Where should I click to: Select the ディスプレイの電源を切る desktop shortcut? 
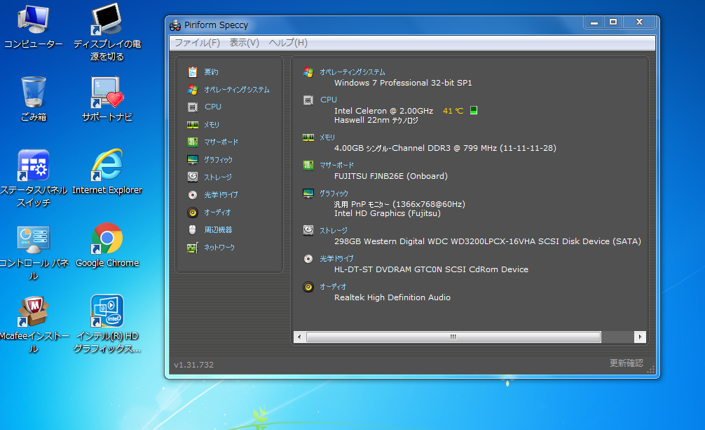tap(107, 32)
